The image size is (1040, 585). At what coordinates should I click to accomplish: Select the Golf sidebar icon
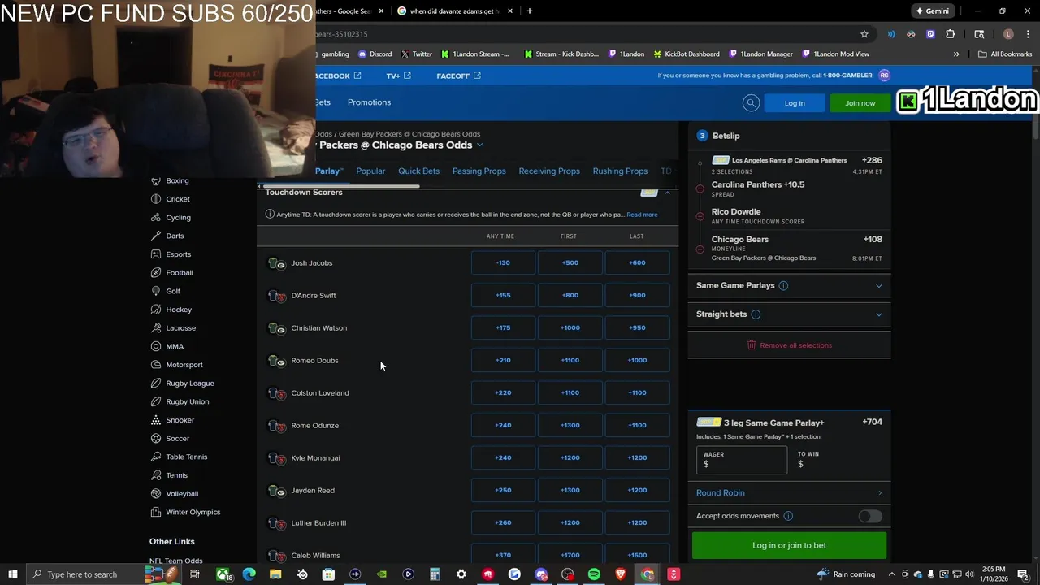coord(156,291)
